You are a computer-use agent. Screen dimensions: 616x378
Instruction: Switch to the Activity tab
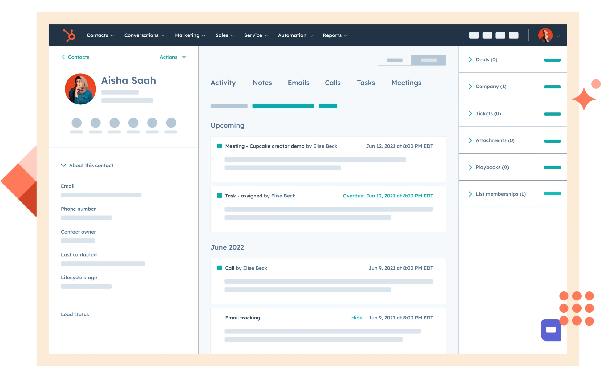[223, 83]
